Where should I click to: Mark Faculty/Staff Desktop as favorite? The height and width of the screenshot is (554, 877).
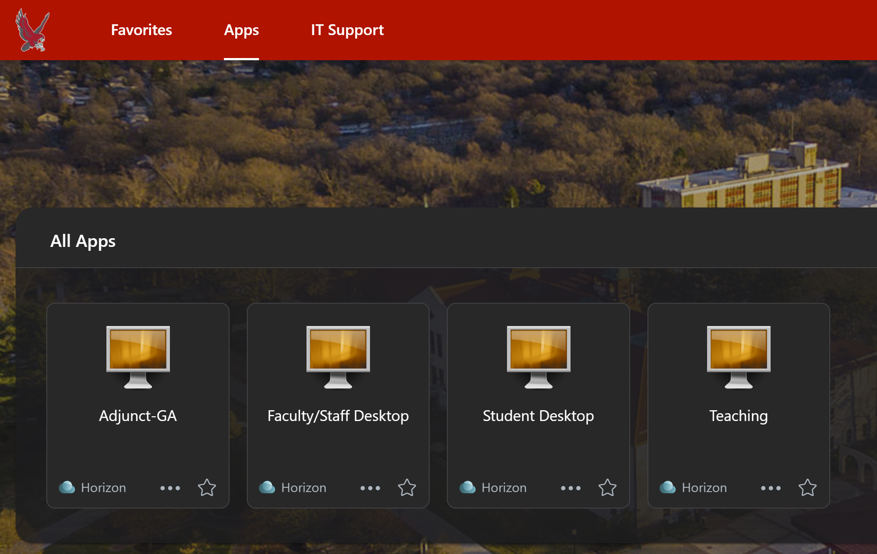point(407,488)
